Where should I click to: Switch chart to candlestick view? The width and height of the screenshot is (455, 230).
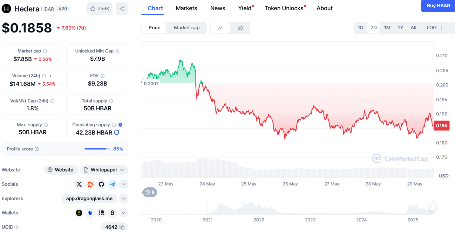pyautogui.click(x=240, y=28)
